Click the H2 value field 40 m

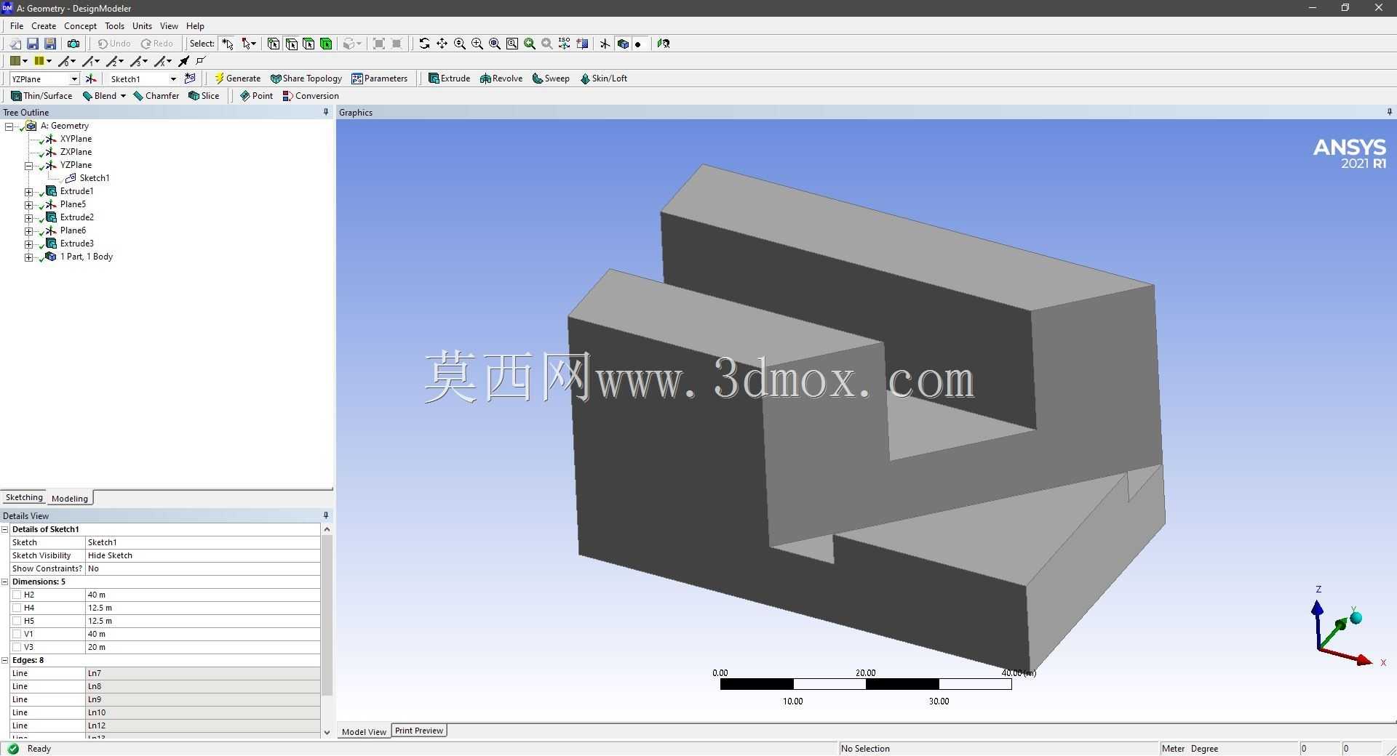[x=202, y=595]
